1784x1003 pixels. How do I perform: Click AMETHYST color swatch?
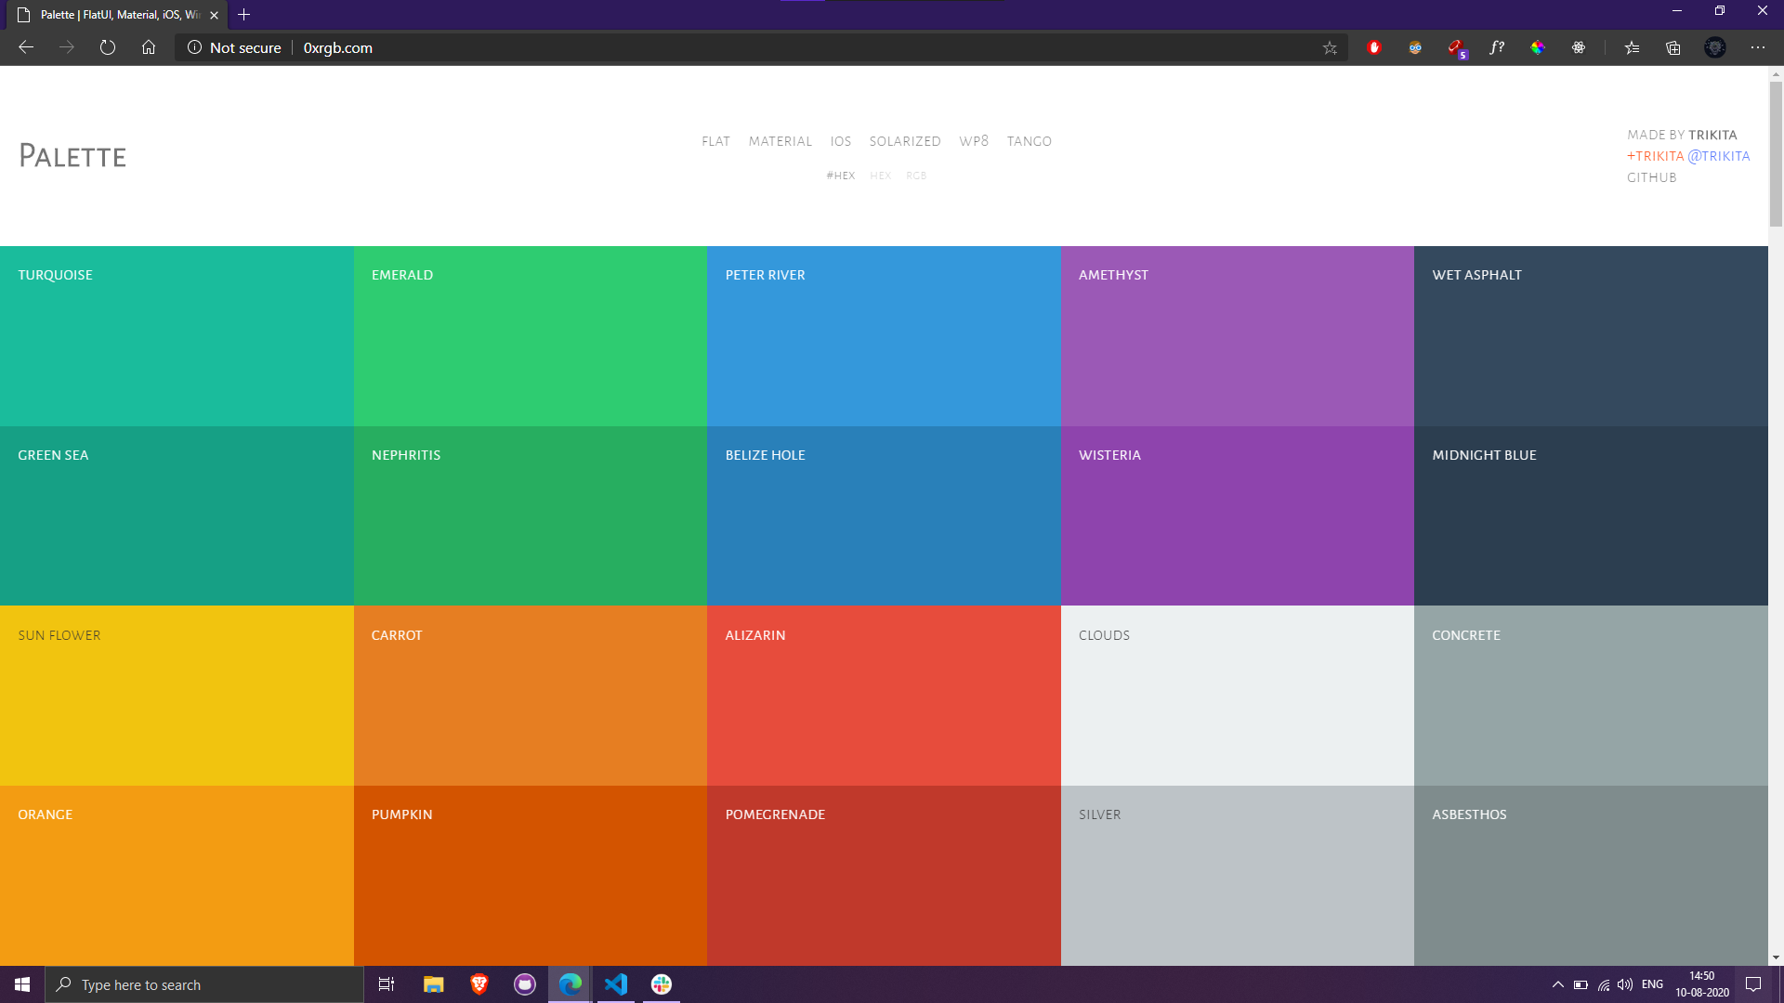1238,335
